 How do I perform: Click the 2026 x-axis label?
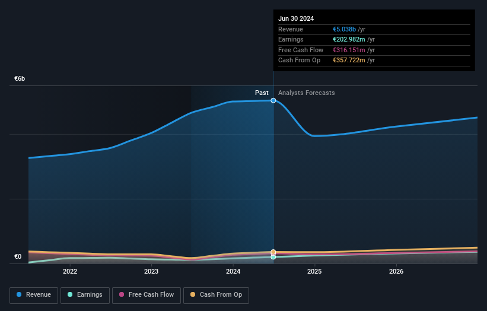(396, 271)
